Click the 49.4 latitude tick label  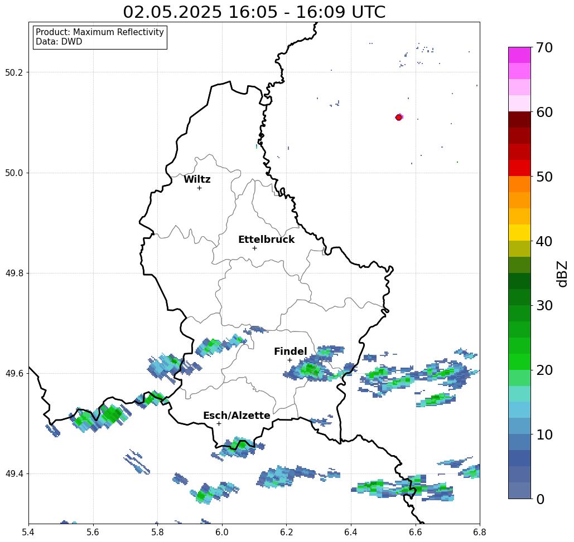[x=13, y=474]
